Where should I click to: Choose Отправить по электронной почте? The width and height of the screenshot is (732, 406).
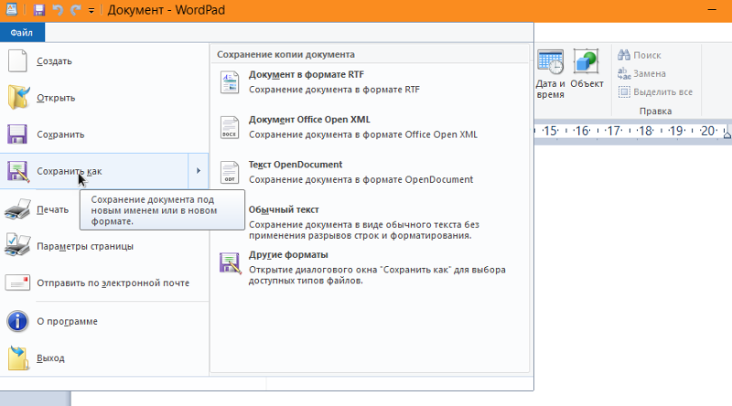113,283
